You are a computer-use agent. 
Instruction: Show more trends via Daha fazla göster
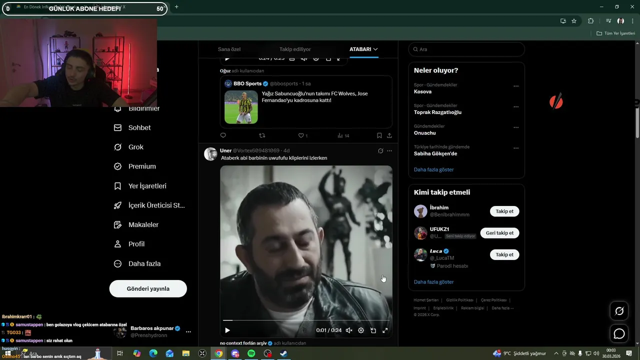(433, 169)
